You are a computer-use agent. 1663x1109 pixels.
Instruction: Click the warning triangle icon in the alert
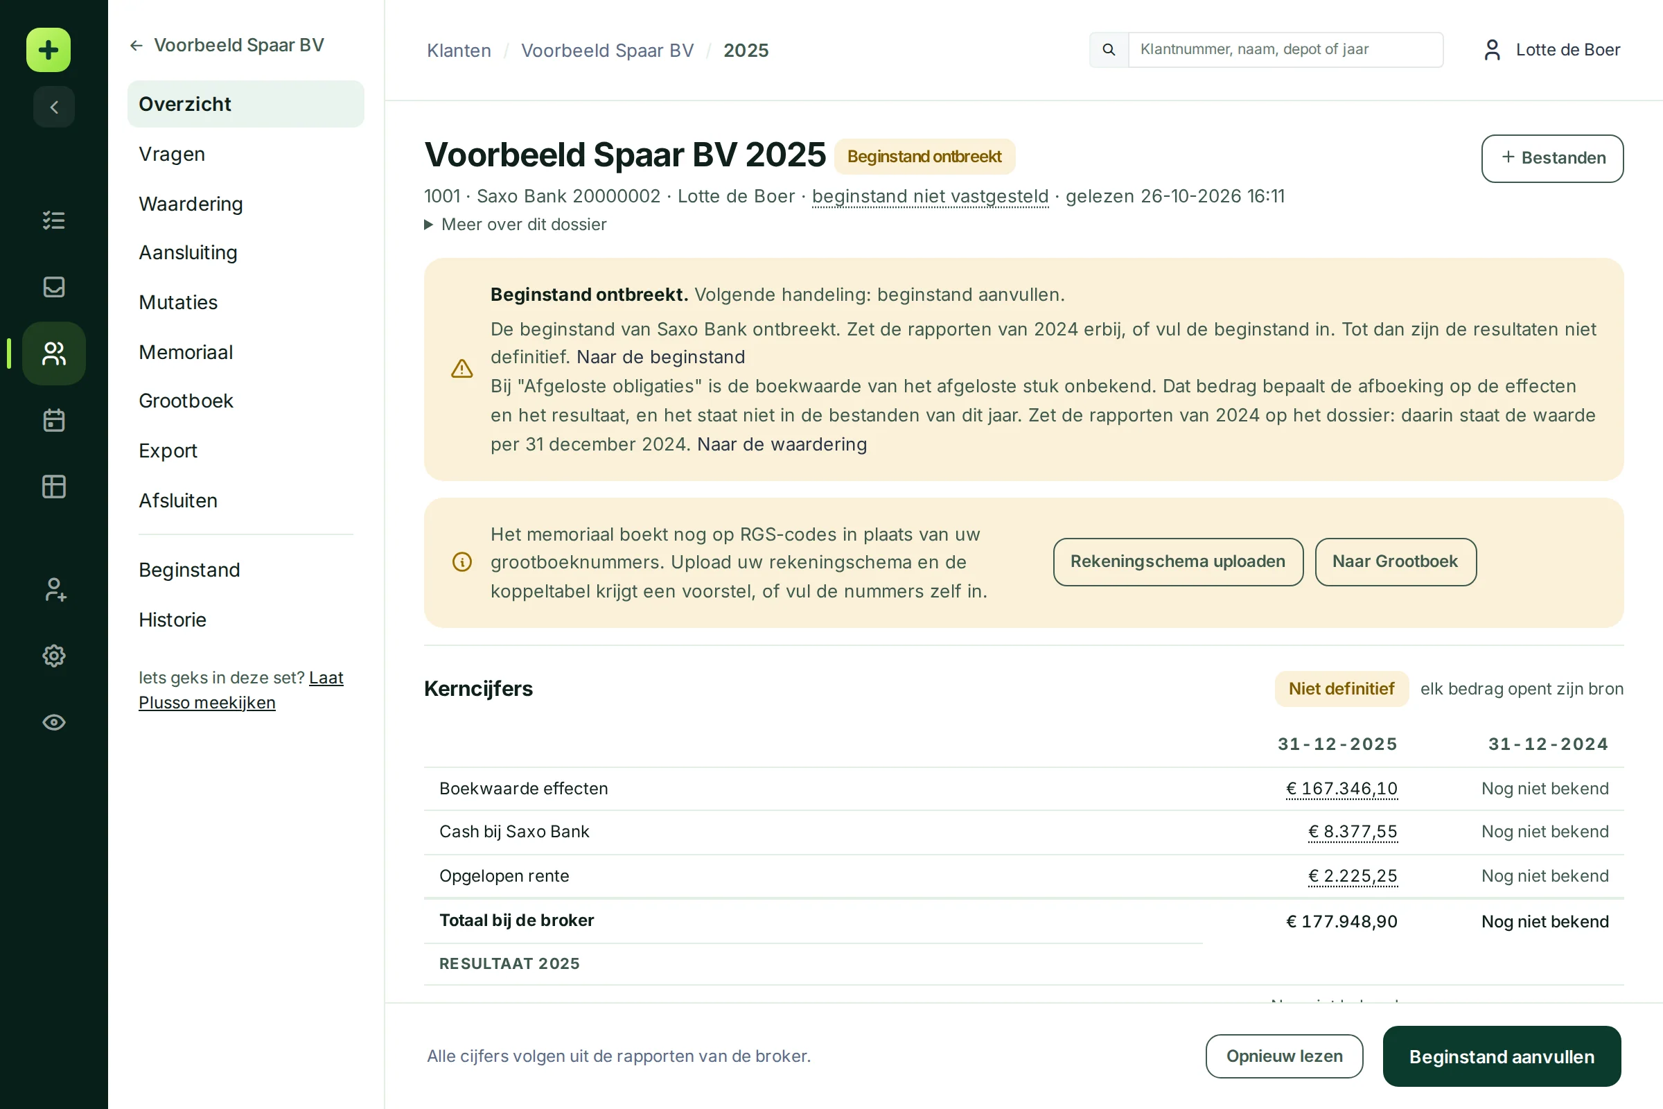pos(461,369)
